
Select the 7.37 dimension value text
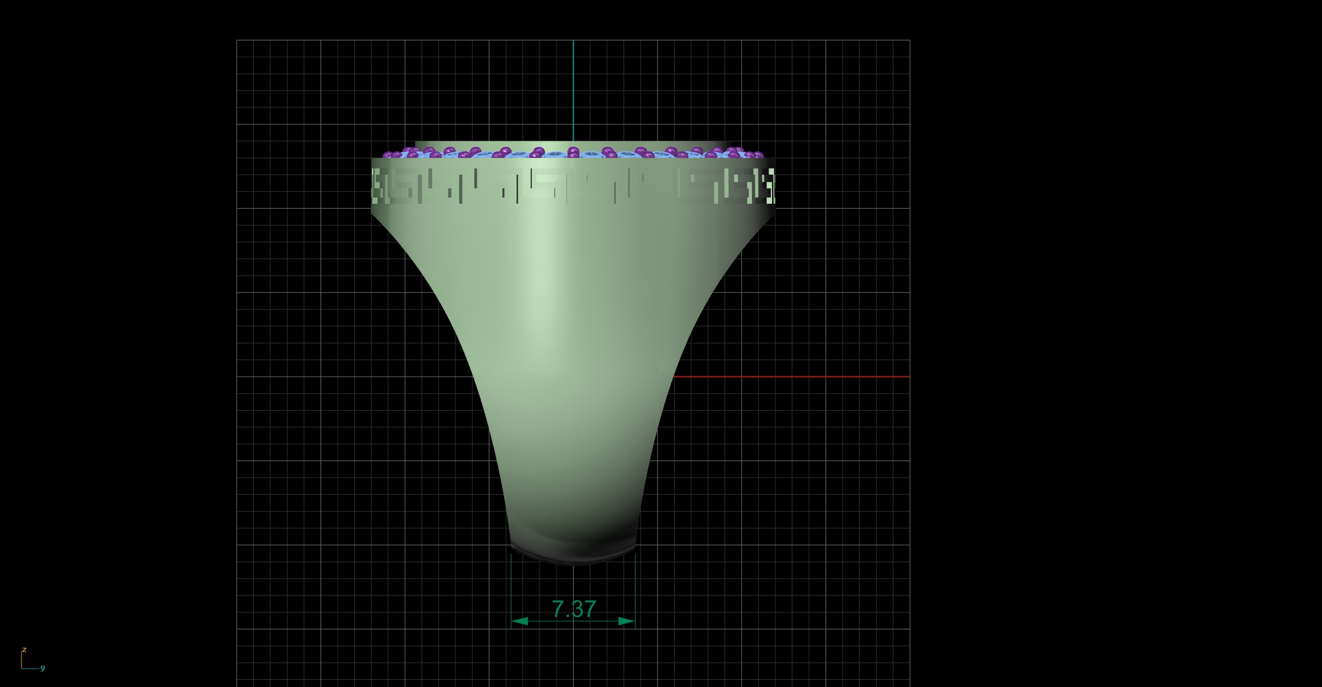[574, 609]
